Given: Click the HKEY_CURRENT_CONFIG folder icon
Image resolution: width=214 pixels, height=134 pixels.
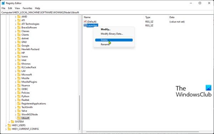Looking at the screenshot, I should click(9, 129).
